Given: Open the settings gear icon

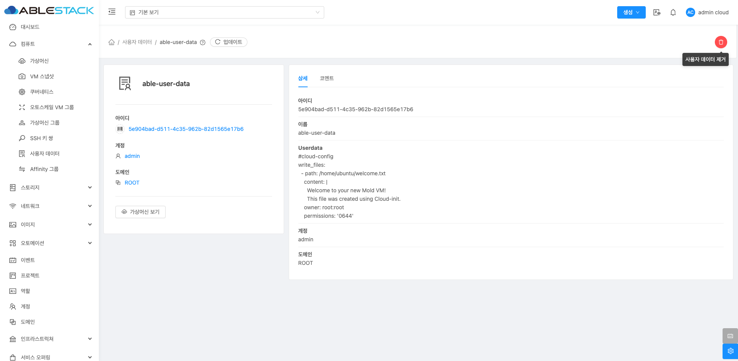Looking at the screenshot, I should [x=730, y=351].
